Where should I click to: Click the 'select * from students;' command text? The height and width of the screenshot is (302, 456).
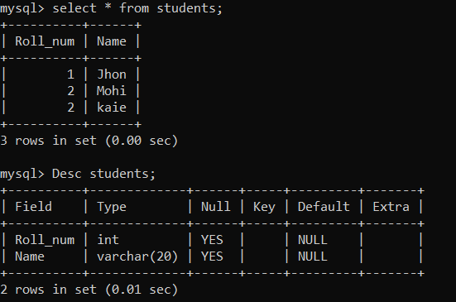point(137,8)
